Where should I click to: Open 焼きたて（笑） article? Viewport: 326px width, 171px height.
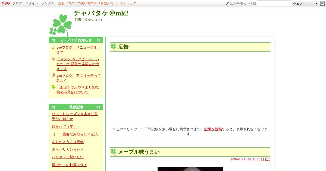click(64, 126)
